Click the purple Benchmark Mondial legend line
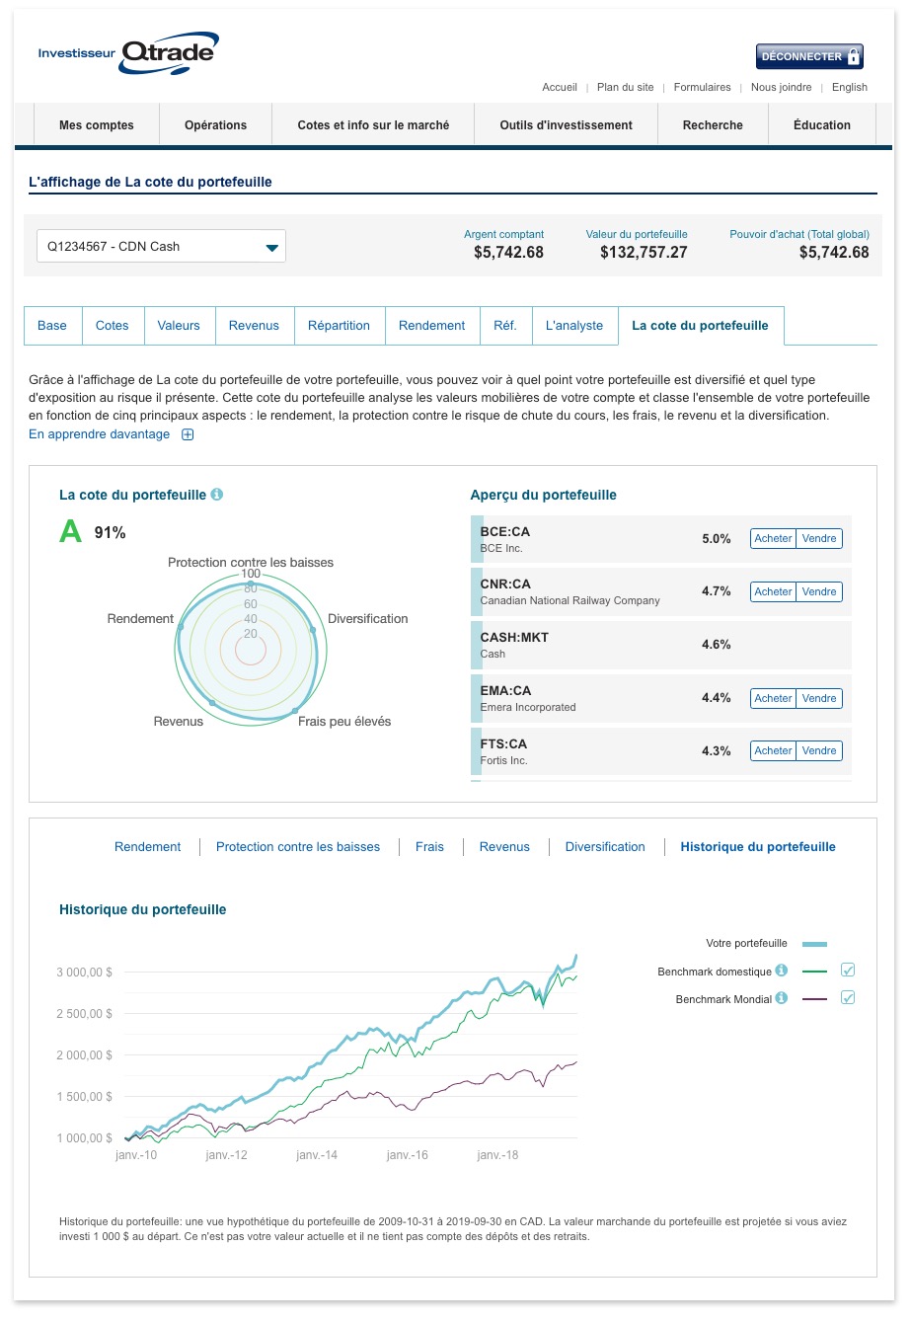 coord(815,999)
